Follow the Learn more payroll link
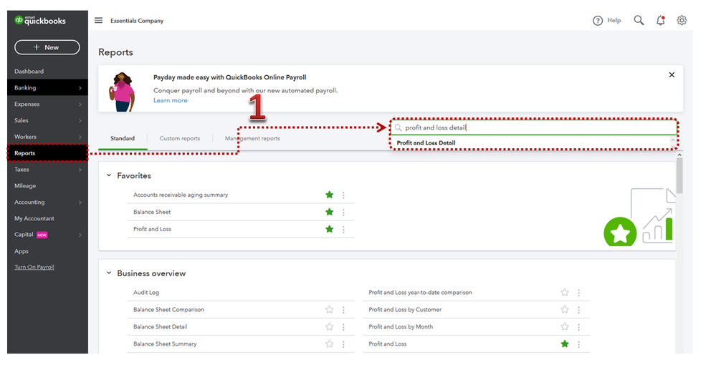The height and width of the screenshot is (380, 716). pyautogui.click(x=171, y=100)
